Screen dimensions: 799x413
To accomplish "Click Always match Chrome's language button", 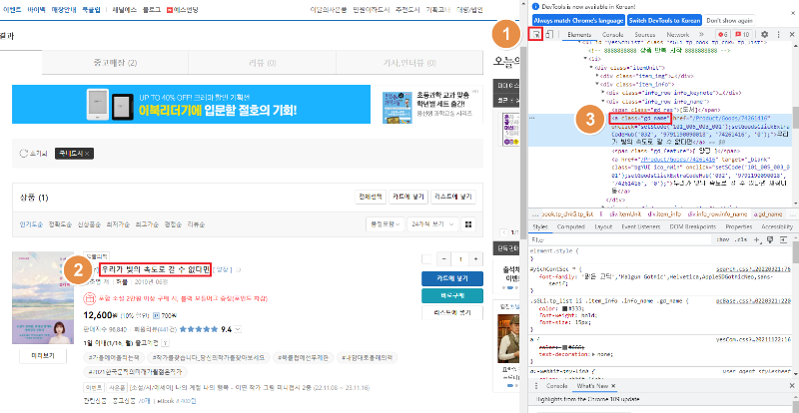I will click(x=578, y=20).
